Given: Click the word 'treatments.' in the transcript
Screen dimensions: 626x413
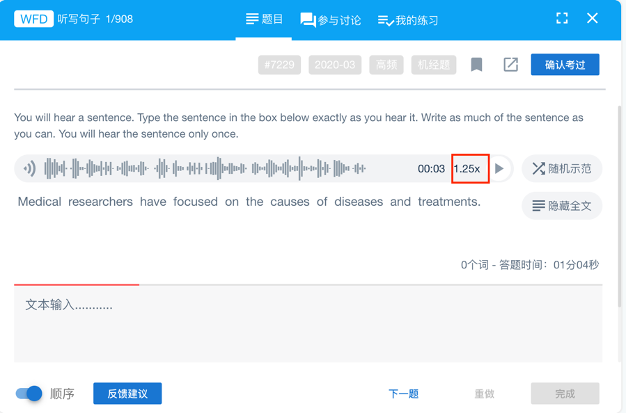Looking at the screenshot, I should [x=449, y=202].
